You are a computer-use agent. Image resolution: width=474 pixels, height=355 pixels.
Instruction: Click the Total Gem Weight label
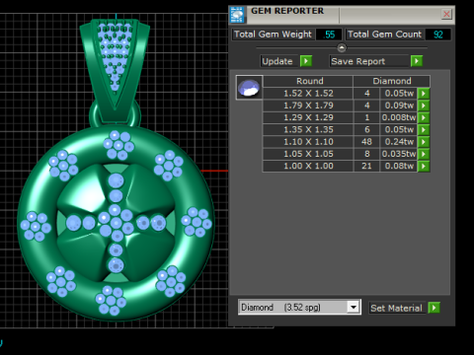point(273,35)
